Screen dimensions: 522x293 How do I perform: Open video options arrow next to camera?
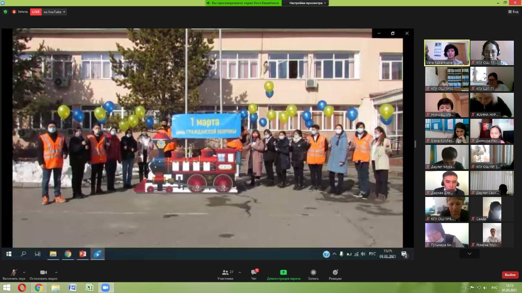point(56,272)
